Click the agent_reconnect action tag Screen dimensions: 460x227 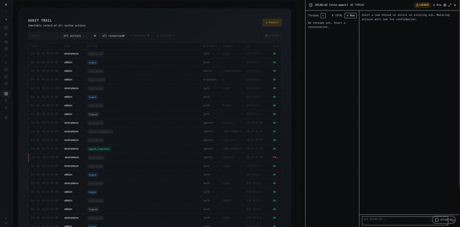(x=100, y=132)
